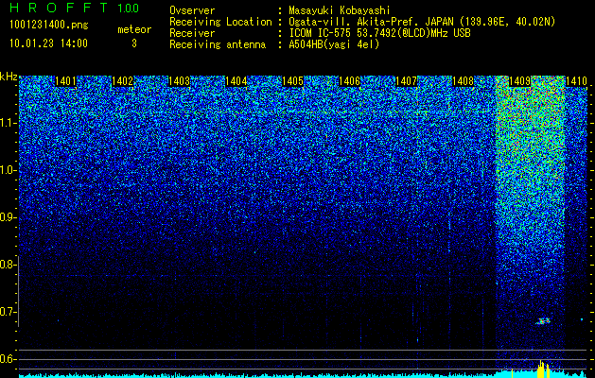Click the 1.1 kHz axis tick label
Screen dimensions: 595x378
click(x=8, y=123)
